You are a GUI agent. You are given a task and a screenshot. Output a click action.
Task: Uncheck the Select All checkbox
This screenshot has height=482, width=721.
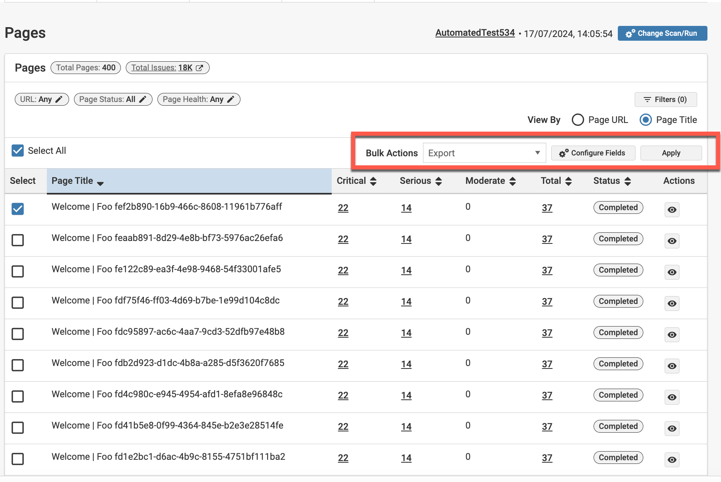[x=18, y=151]
